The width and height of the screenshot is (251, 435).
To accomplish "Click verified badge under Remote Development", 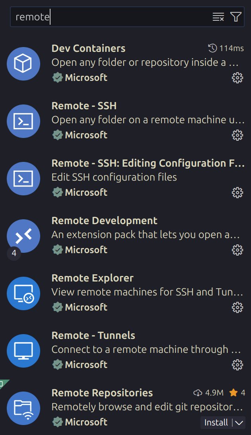I will click(x=58, y=250).
